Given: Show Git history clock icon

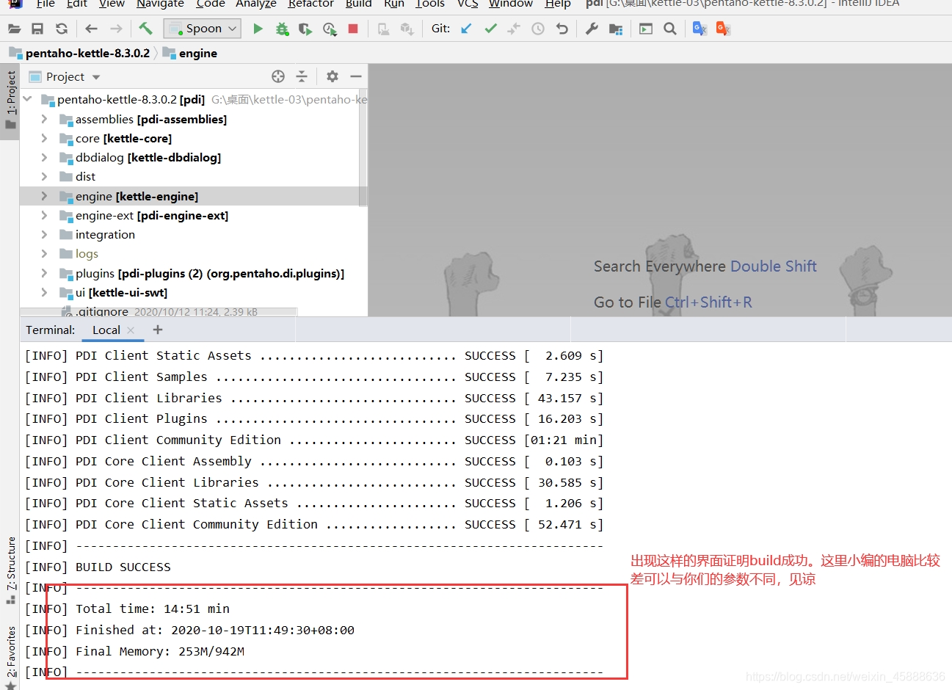Looking at the screenshot, I should coord(538,29).
